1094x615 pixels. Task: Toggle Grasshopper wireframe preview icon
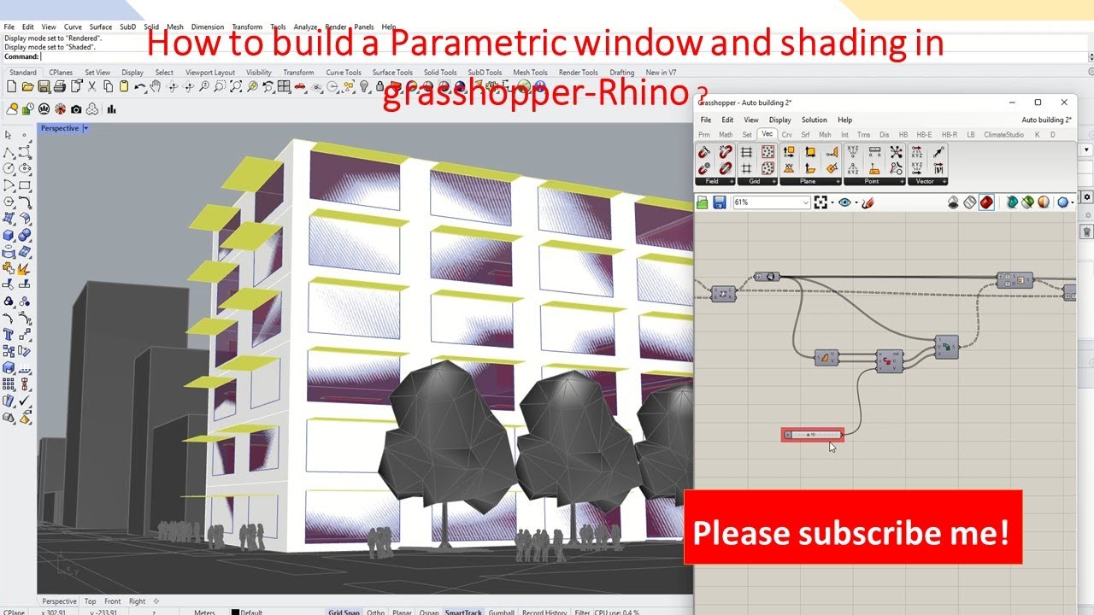970,202
